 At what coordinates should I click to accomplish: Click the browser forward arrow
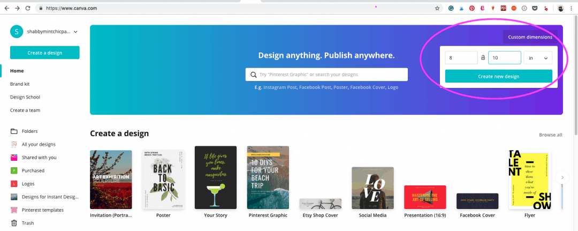click(17, 8)
